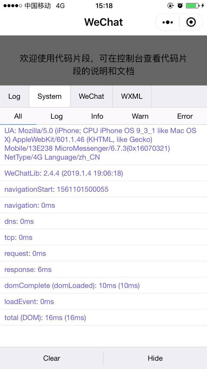Select the navigationStart: 1561101500055 row
Image resolution: width=207 pixels, height=369 pixels.
104,189
